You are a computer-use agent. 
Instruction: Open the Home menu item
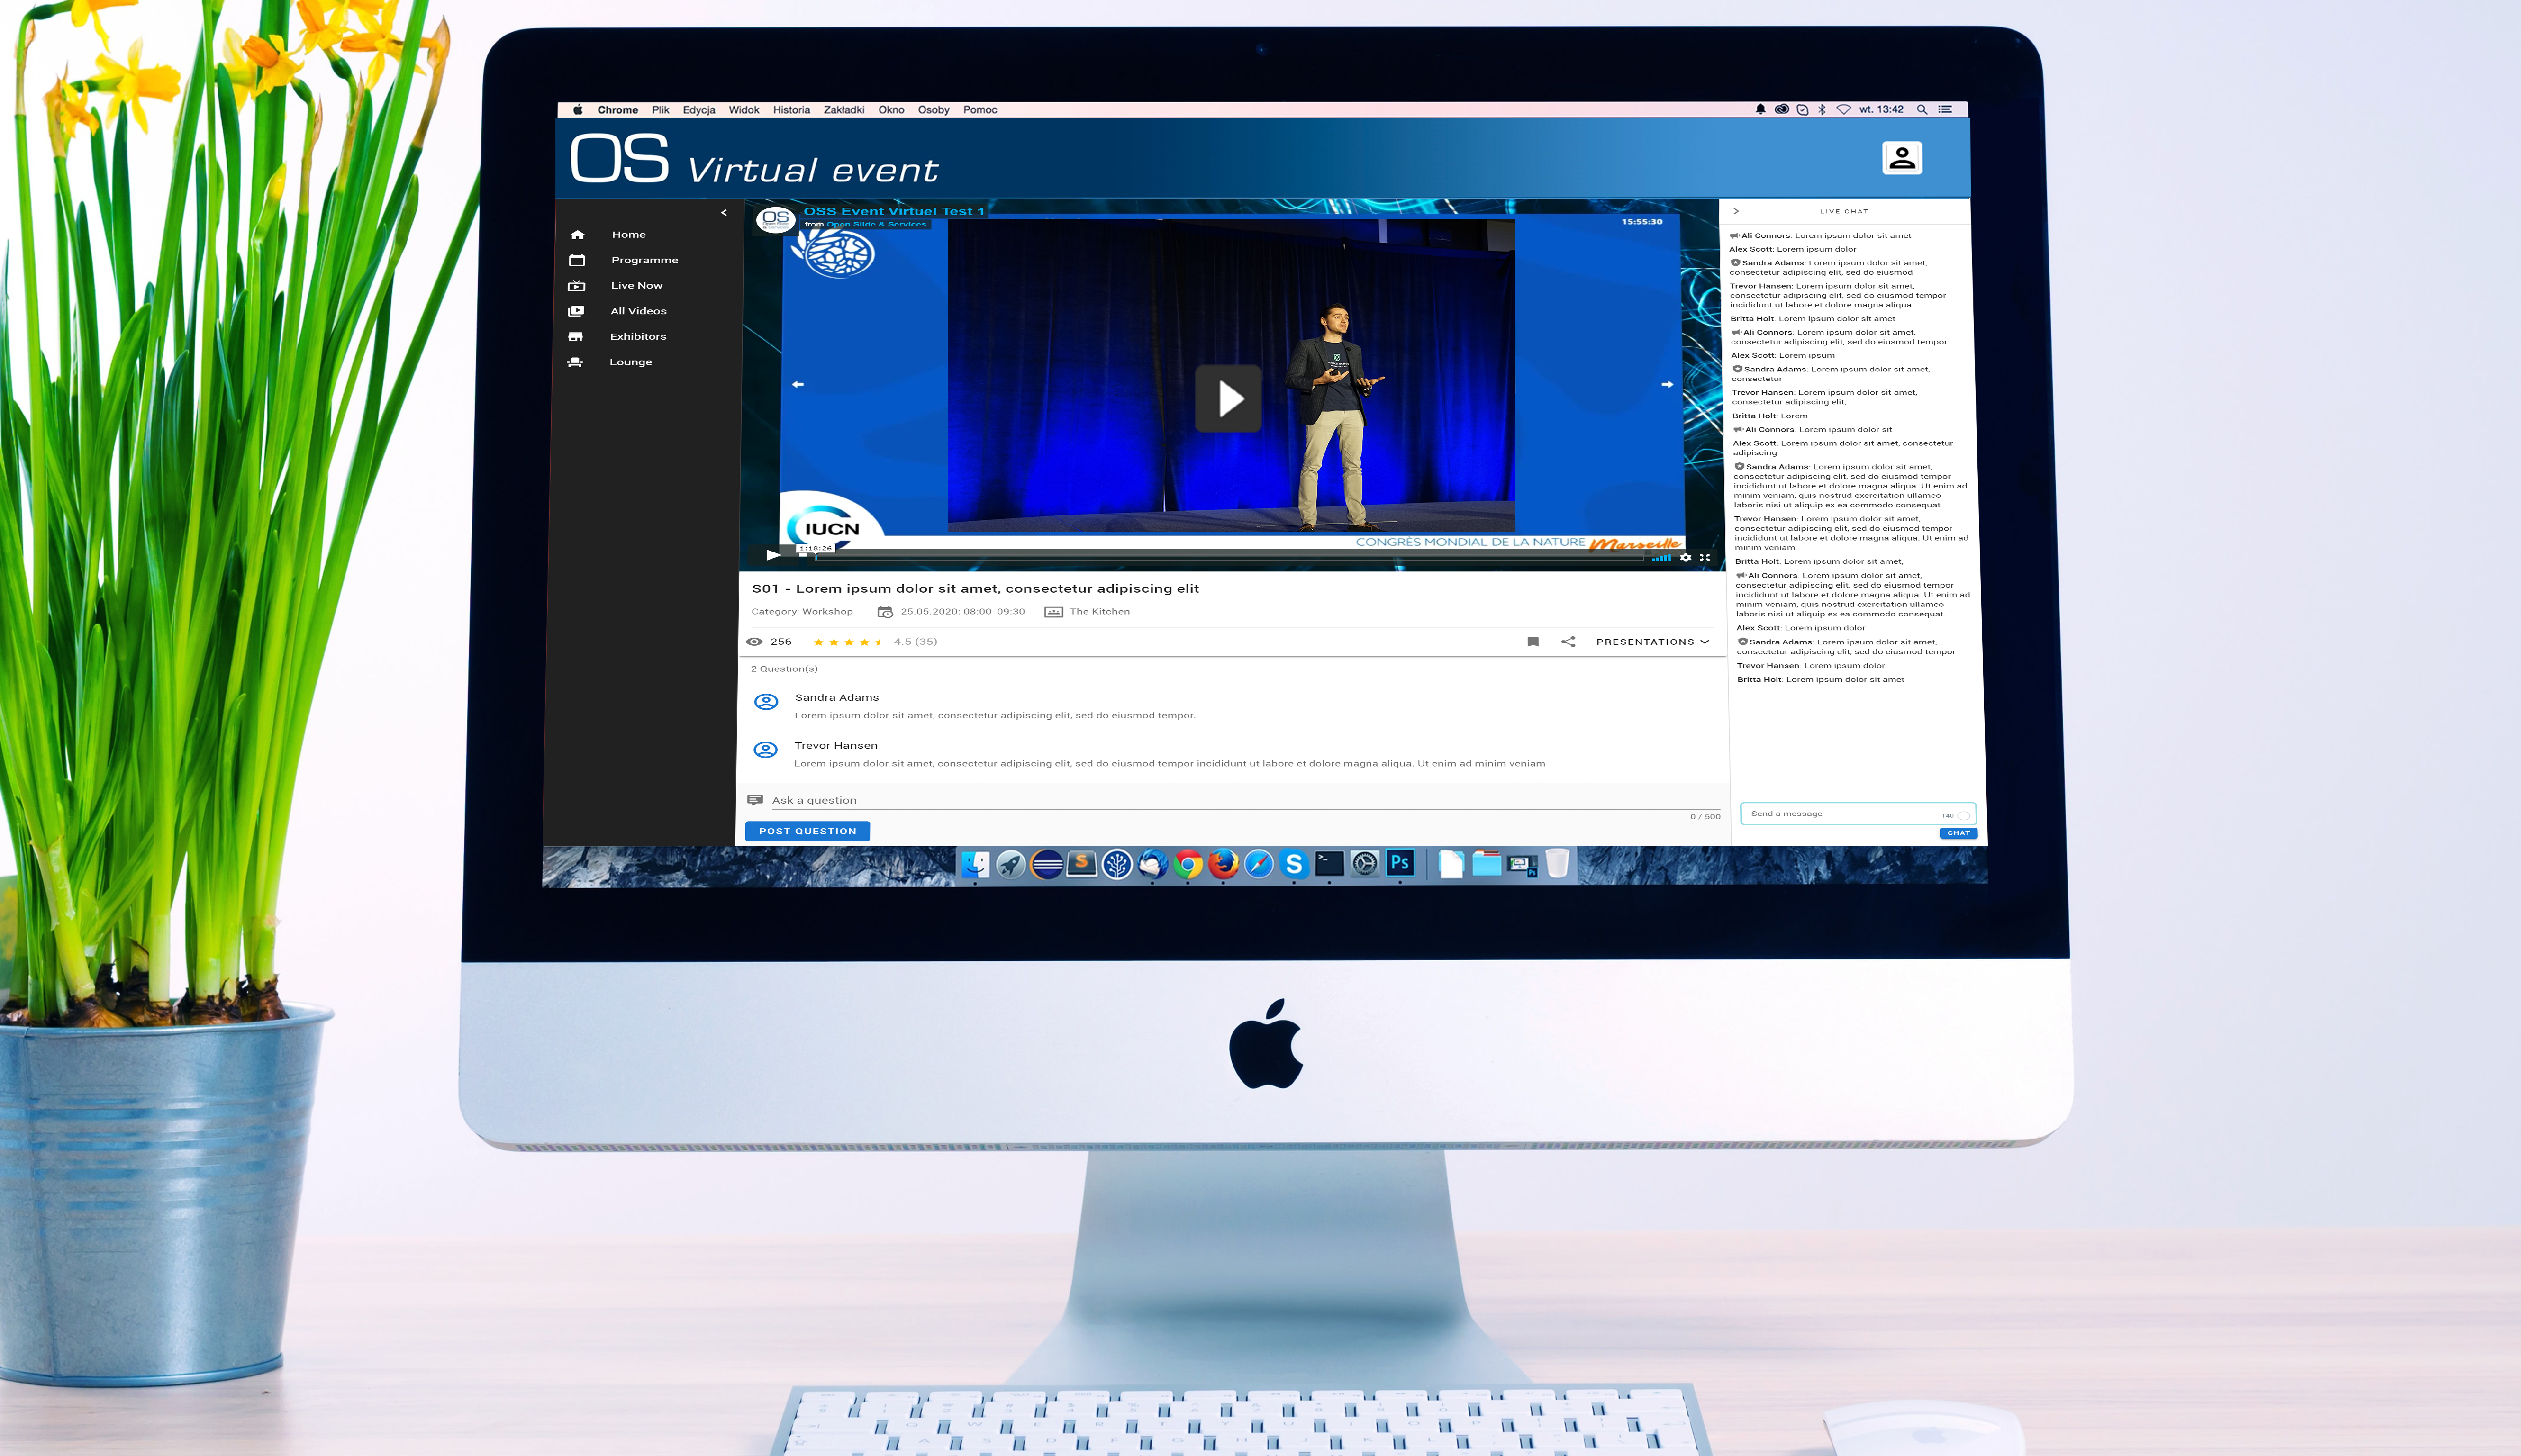click(x=629, y=235)
